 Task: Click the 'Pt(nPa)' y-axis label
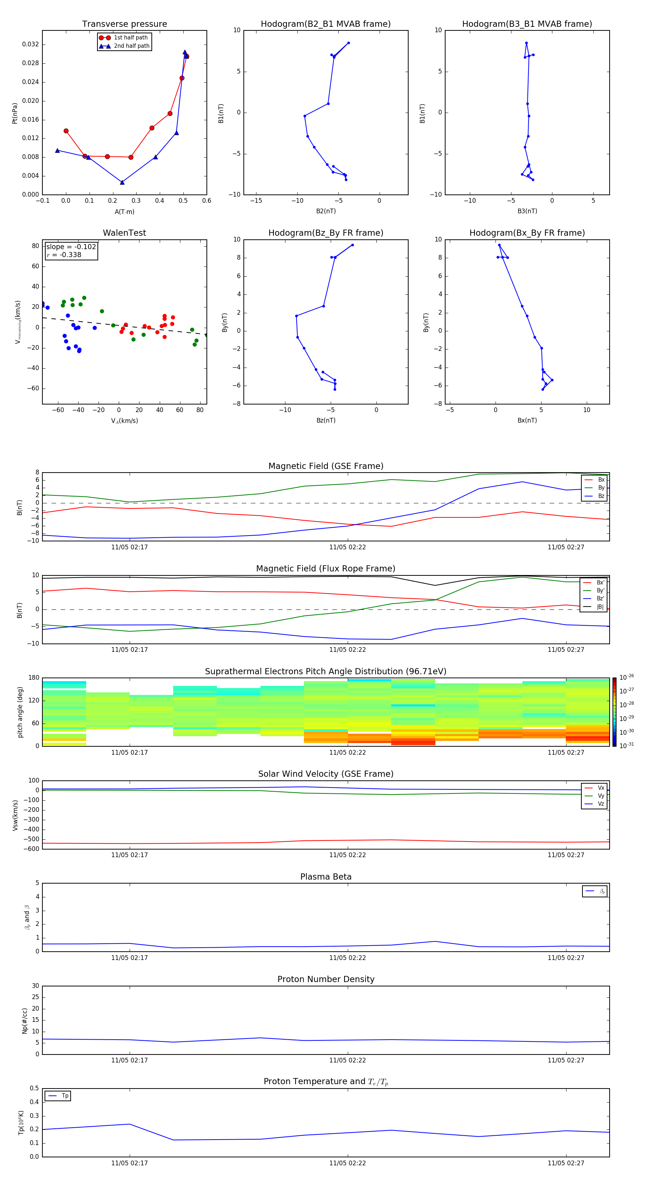pos(15,113)
